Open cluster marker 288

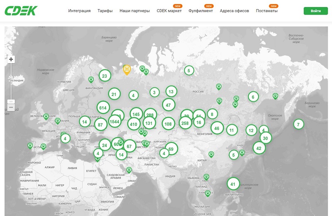tap(150, 115)
